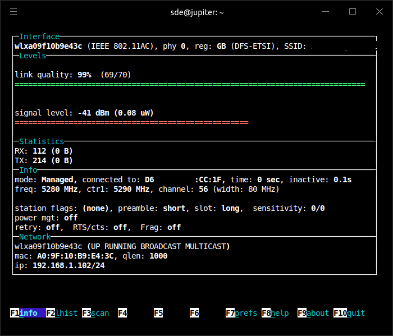Click the Network section heading
The width and height of the screenshot is (393, 336).
[x=35, y=237]
